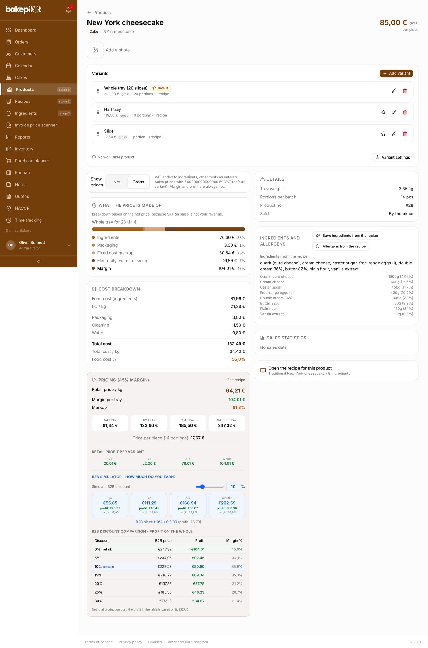Set Half tray as default with star
The image size is (428, 648).
point(383,112)
